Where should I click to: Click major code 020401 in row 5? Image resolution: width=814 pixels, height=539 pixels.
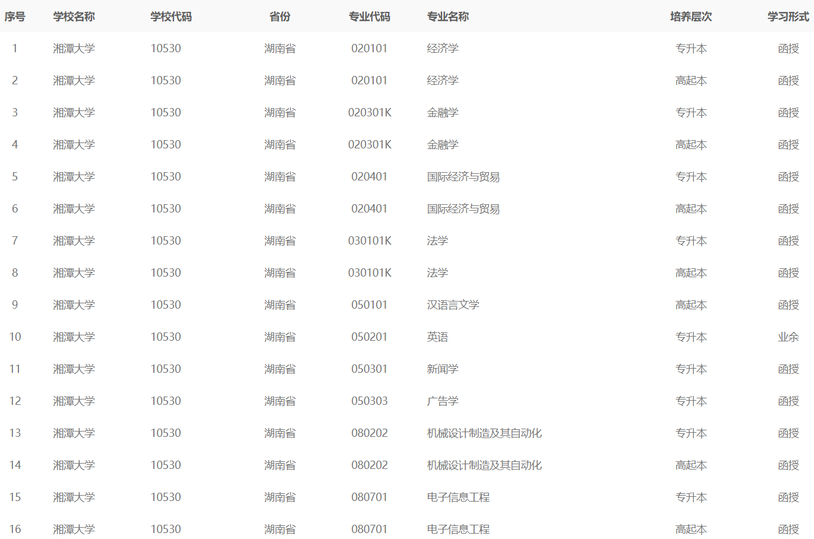pos(370,177)
